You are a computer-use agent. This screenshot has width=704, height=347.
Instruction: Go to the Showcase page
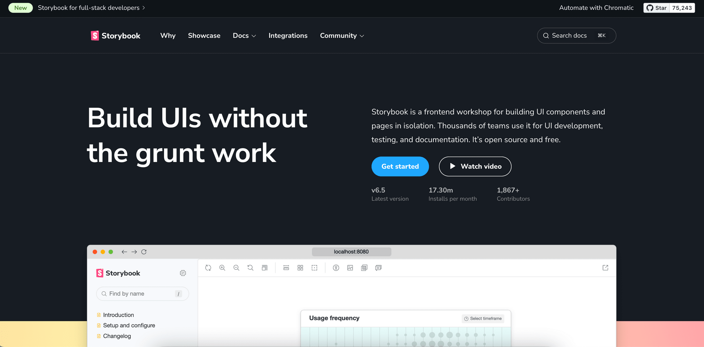[204, 36]
